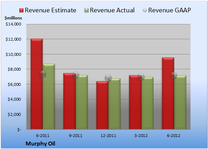
Task: Select the red estimate bar for 6-2012
Action: [x=168, y=93]
